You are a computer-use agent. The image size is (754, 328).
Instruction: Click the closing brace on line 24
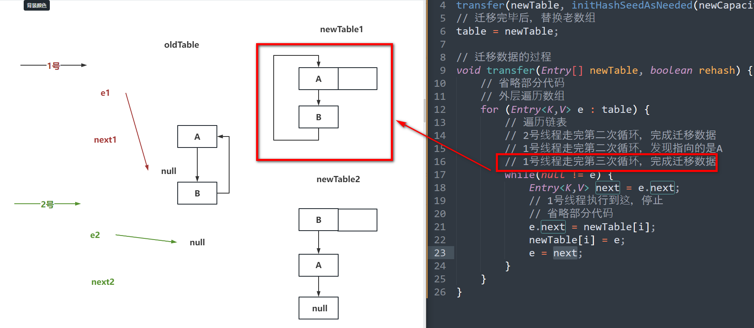coord(508,266)
